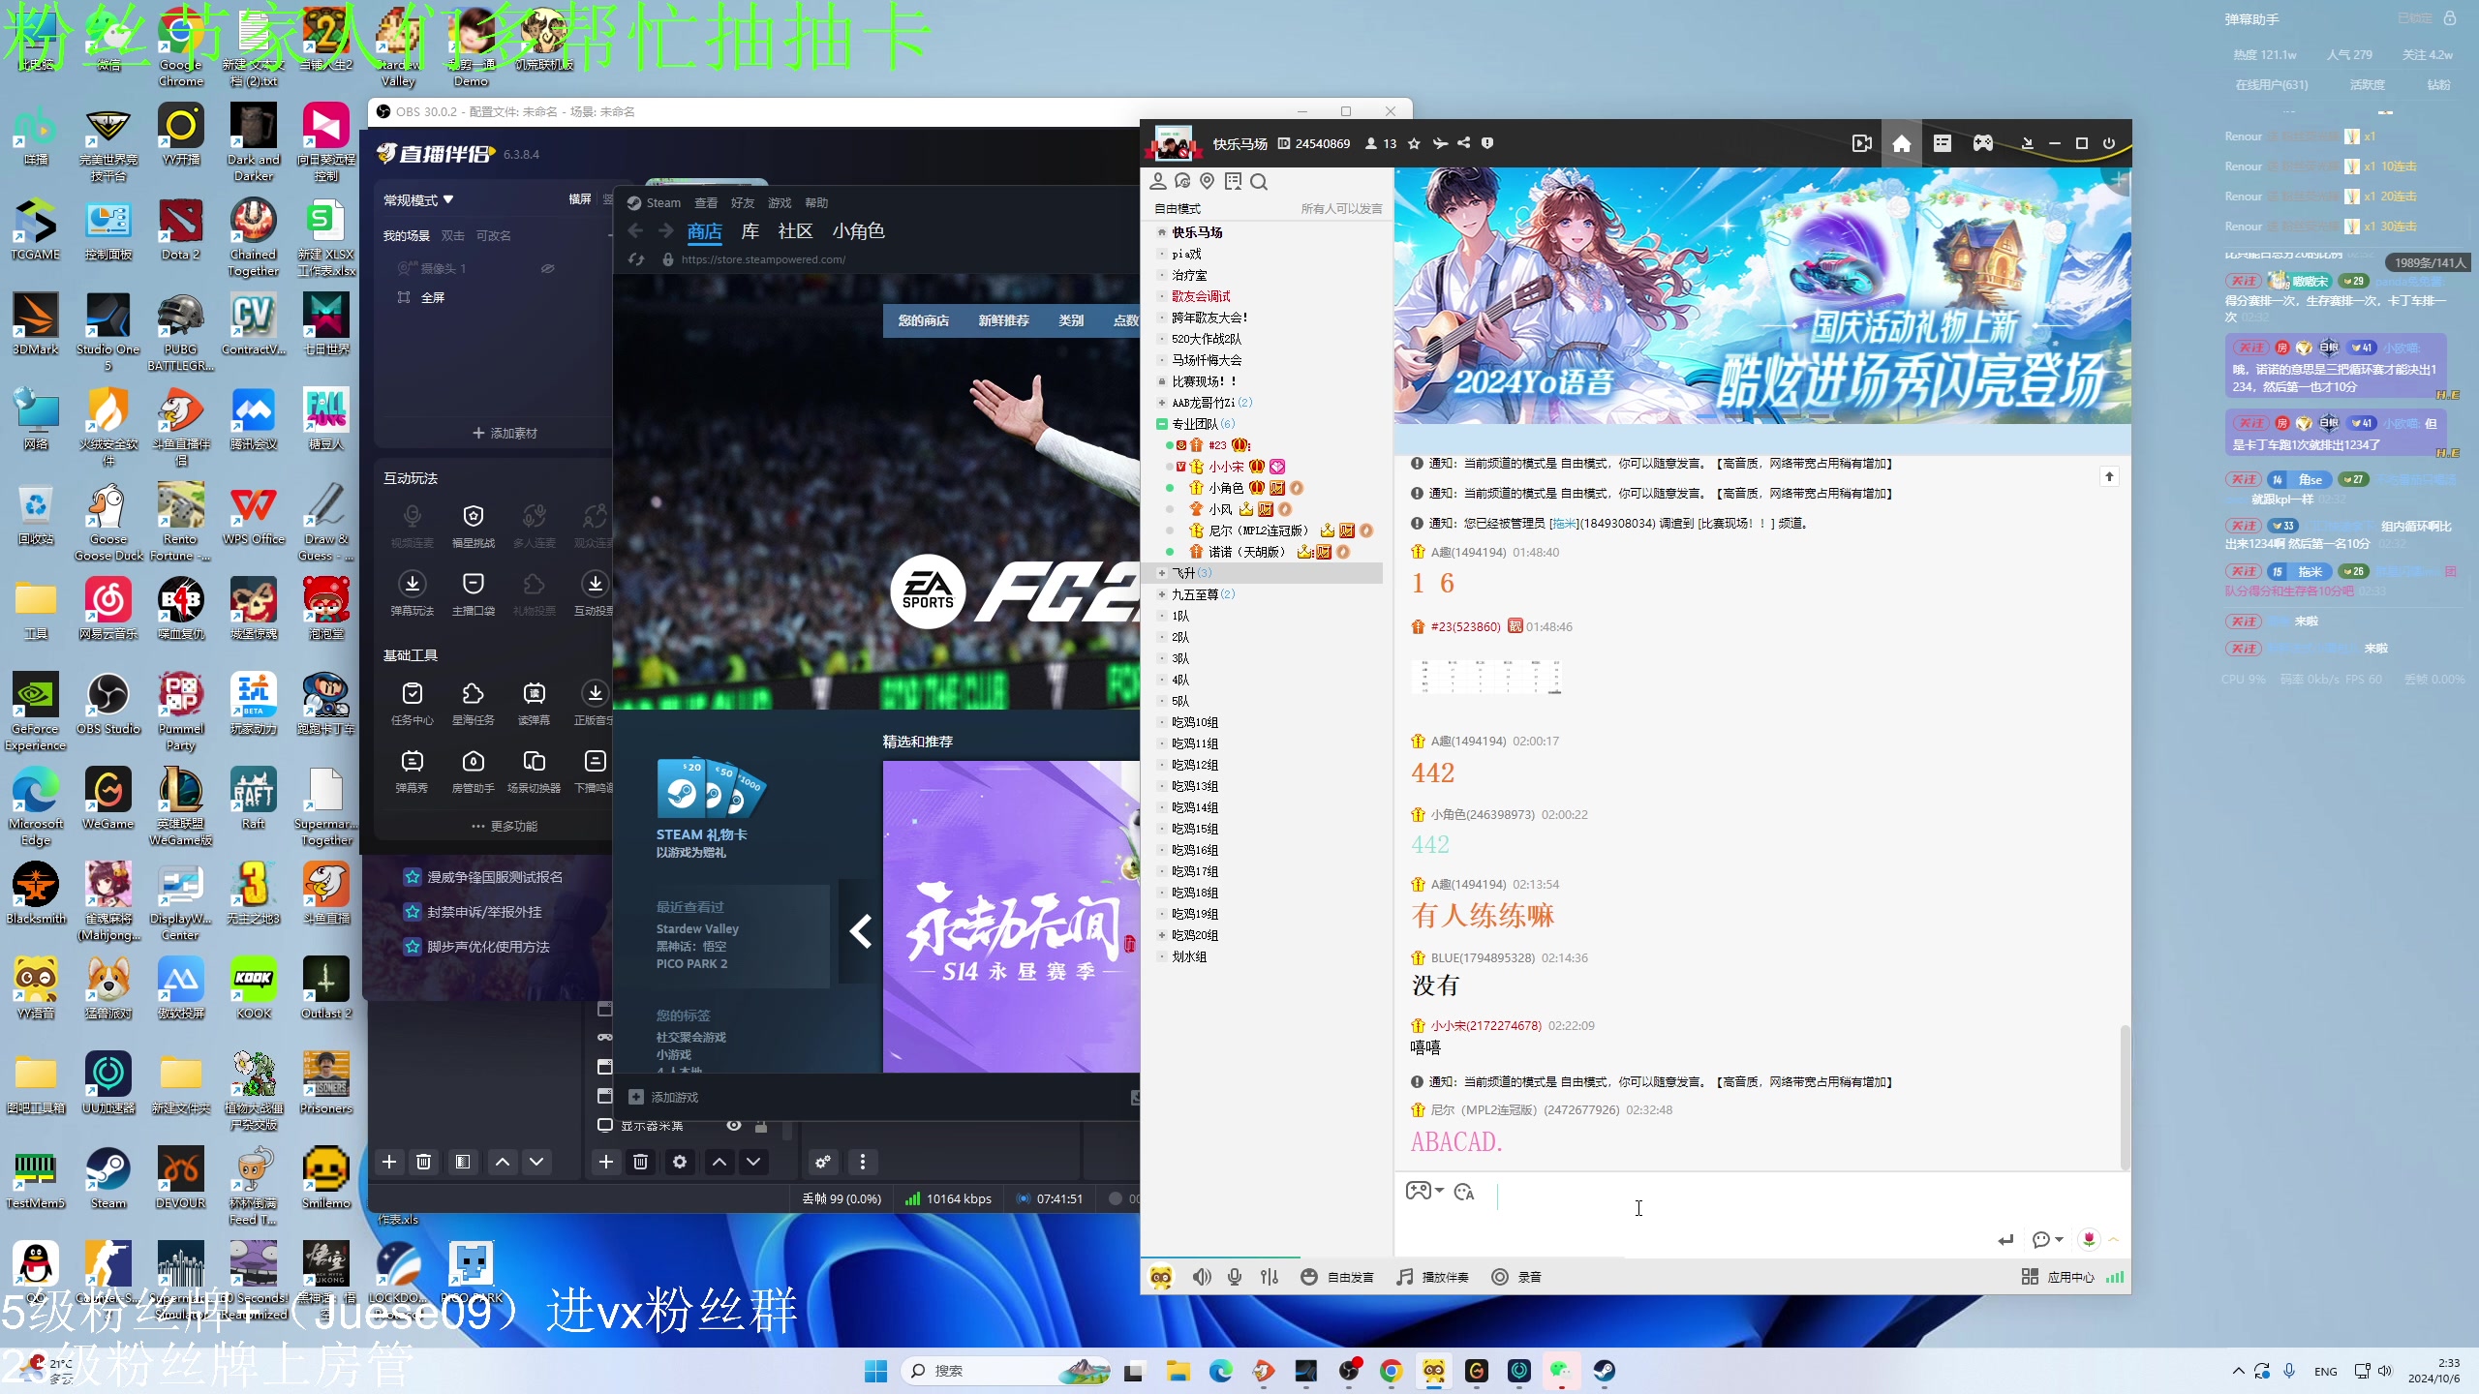Click the taskbar search box
2479x1394 pixels.
tap(1007, 1371)
